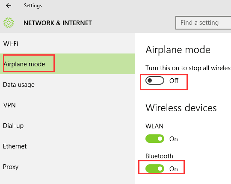Select Airplane mode in the sidebar
This screenshot has width=231, height=184.
(x=68, y=64)
